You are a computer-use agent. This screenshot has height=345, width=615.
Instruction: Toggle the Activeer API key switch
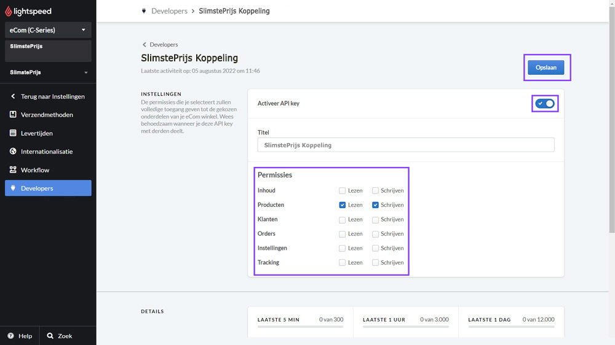pos(545,103)
